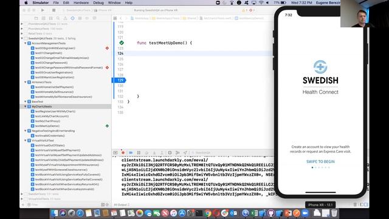Open Terminal from the Dock
The image size is (389, 219).
[x=199, y=213]
